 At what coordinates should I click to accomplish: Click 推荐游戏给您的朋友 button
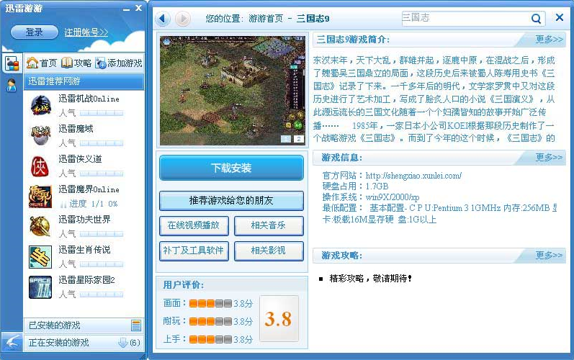point(231,200)
